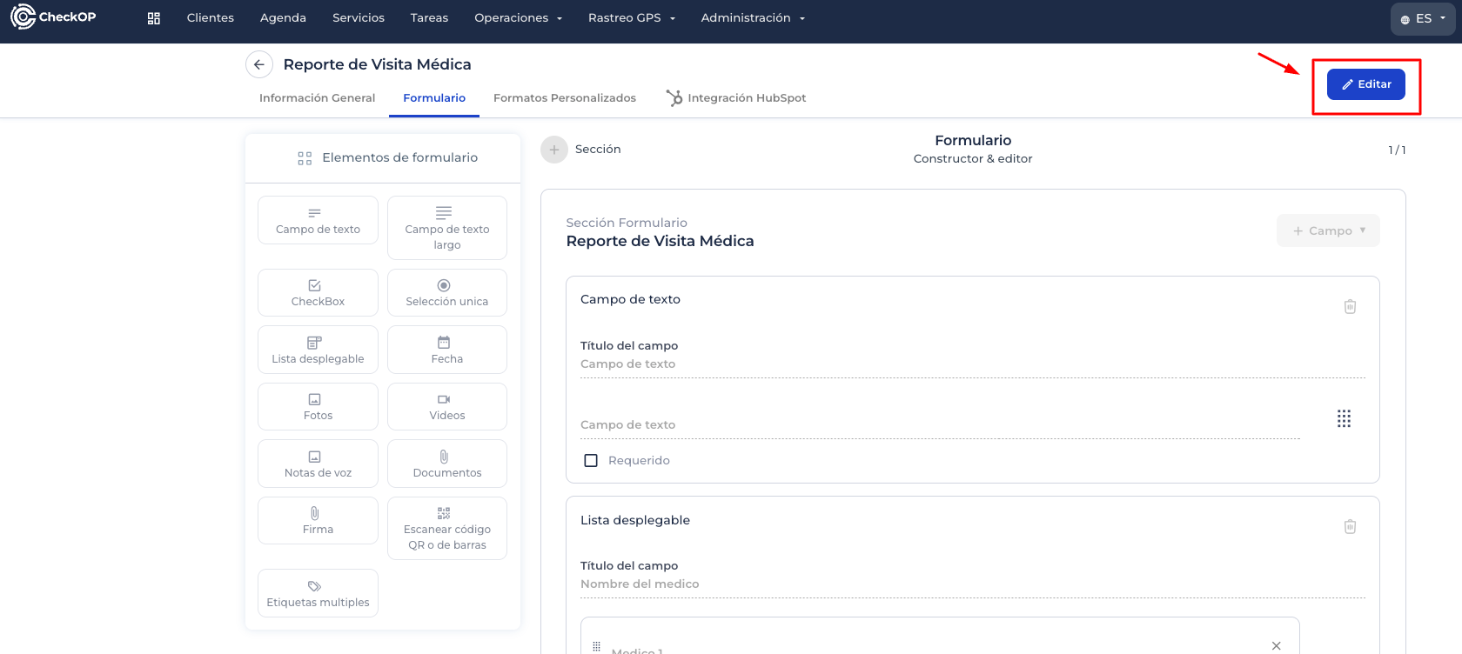The height and width of the screenshot is (654, 1462).
Task: Click the drag handle dots of text field
Action: pos(1344,418)
